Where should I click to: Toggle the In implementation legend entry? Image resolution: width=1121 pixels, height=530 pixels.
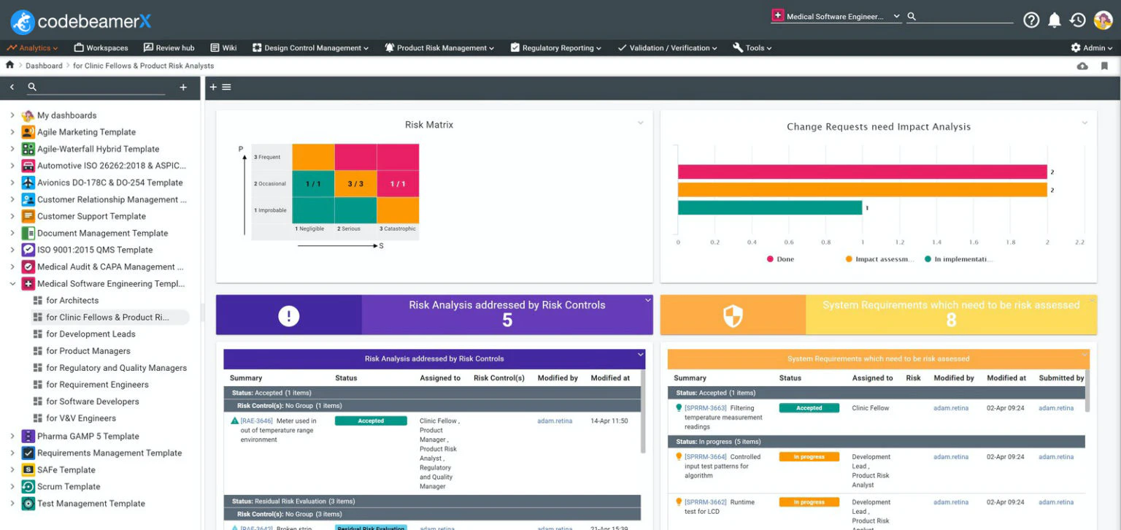[x=959, y=259]
